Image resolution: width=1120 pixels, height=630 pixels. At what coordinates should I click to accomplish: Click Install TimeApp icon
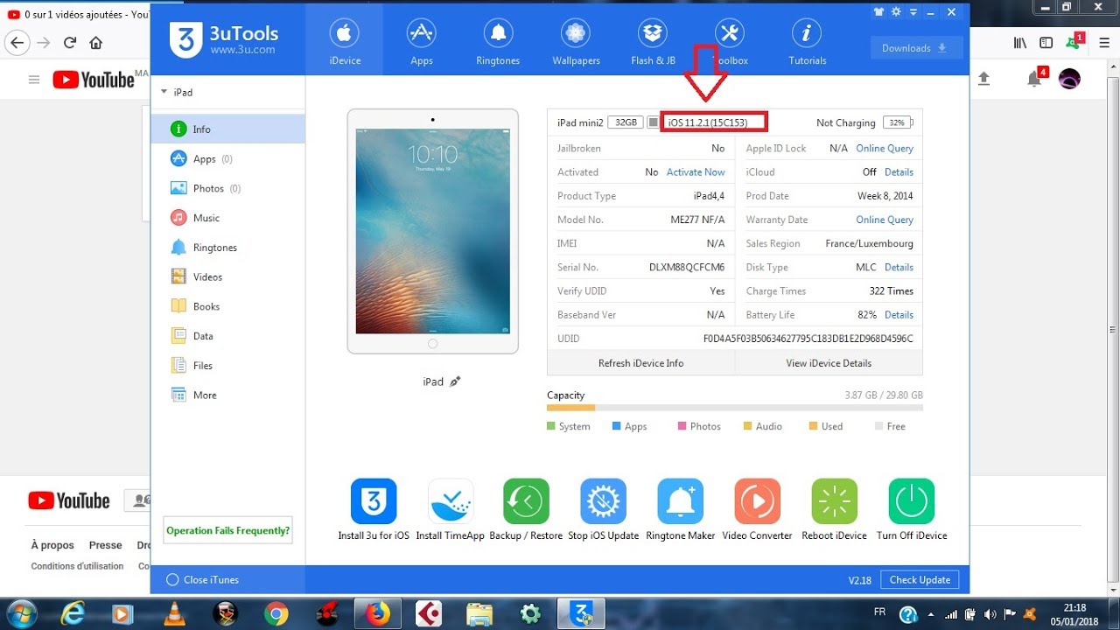(x=451, y=501)
